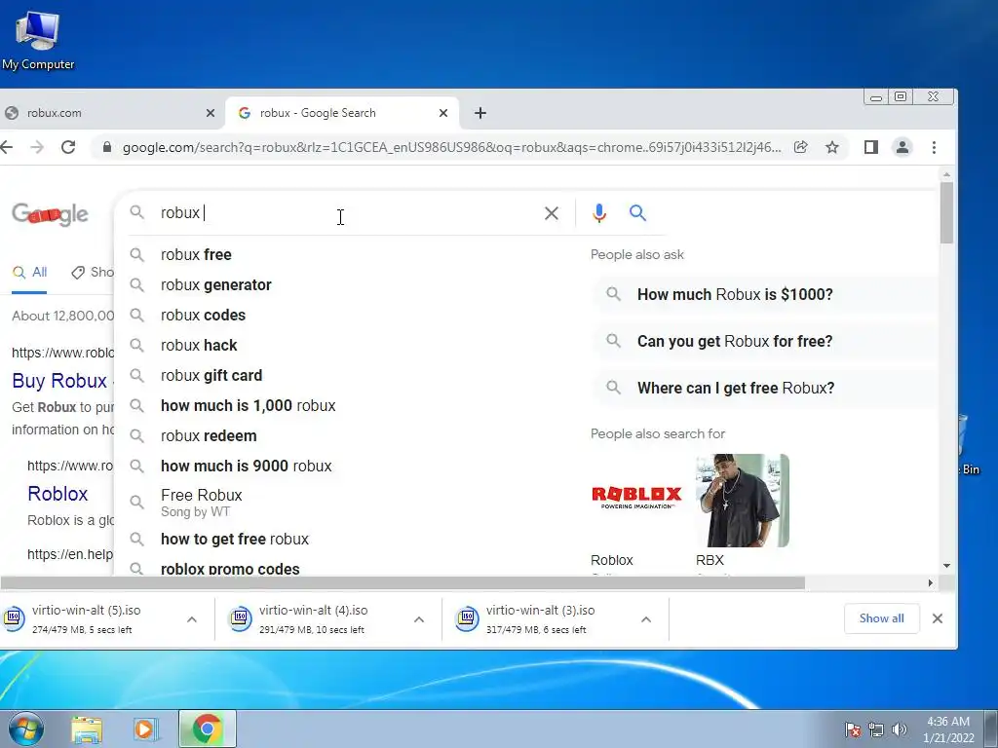Click the Roblox logo thumbnail

[637, 500]
